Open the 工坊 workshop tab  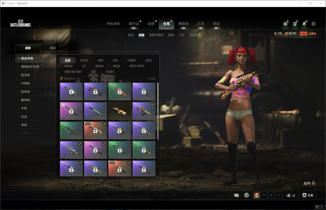[x=201, y=24]
